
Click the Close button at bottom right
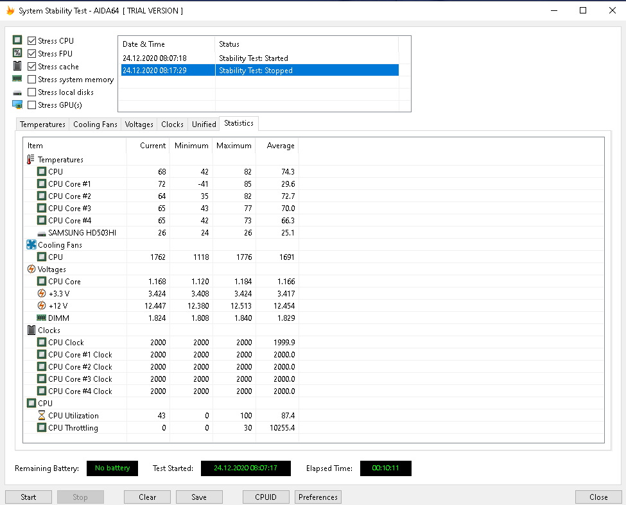point(598,497)
